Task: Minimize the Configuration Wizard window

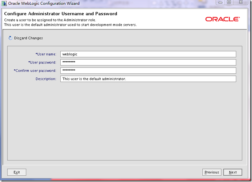Action: coord(220,2)
